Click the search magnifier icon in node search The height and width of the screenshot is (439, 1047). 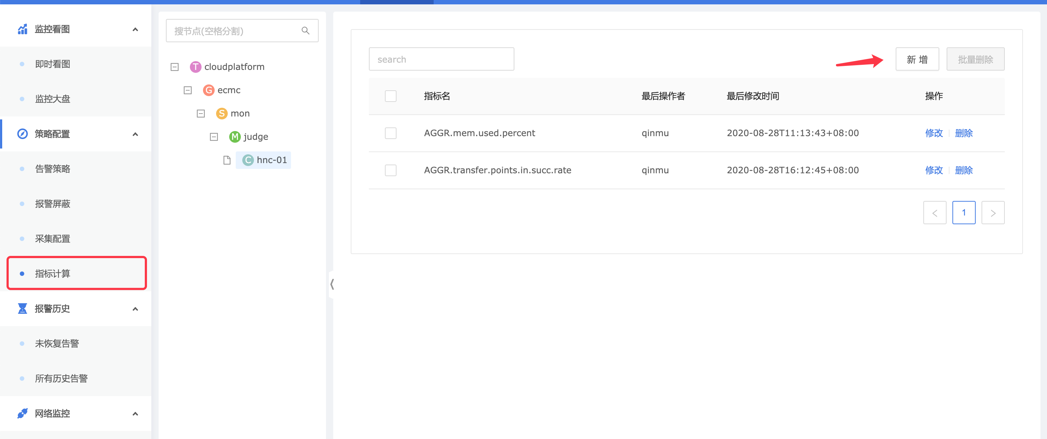click(x=305, y=31)
